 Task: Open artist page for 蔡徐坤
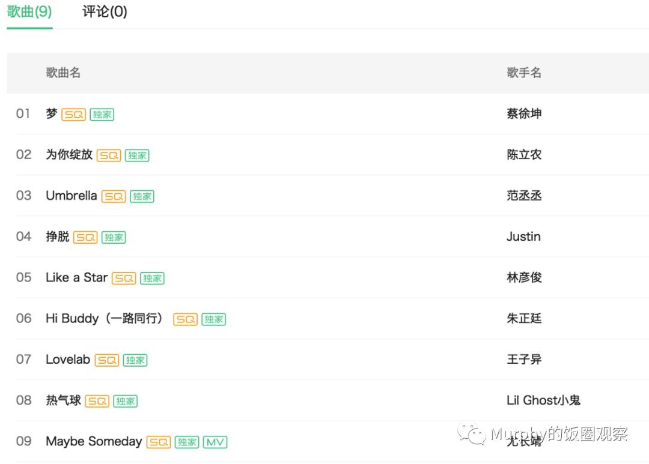pyautogui.click(x=524, y=113)
